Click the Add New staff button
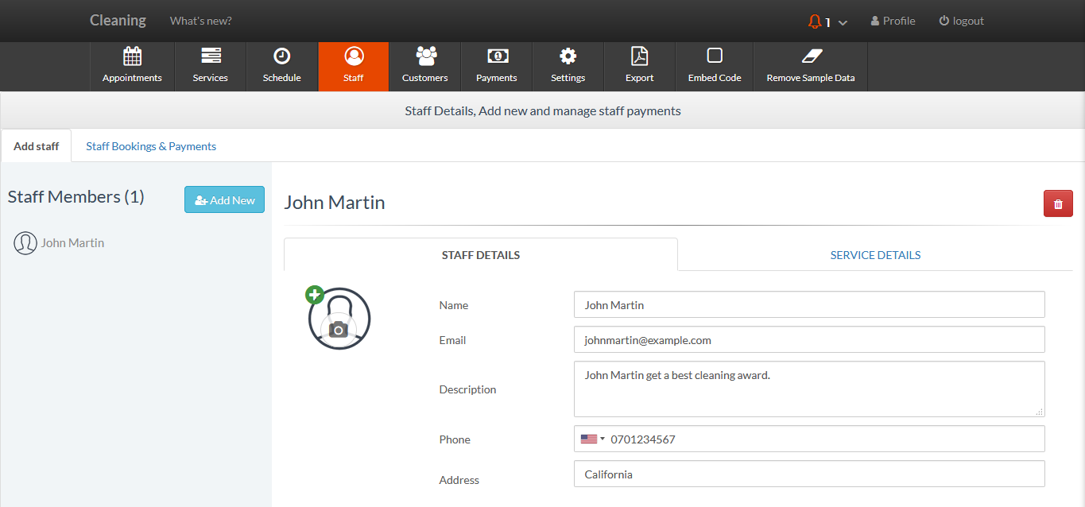This screenshot has height=507, width=1085. (x=224, y=200)
